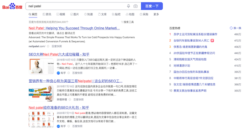This screenshot has height=130, width=249.
Task: Open hot topic 20余国驻华使节正在新疆参观访问
Action: pos(194,53)
